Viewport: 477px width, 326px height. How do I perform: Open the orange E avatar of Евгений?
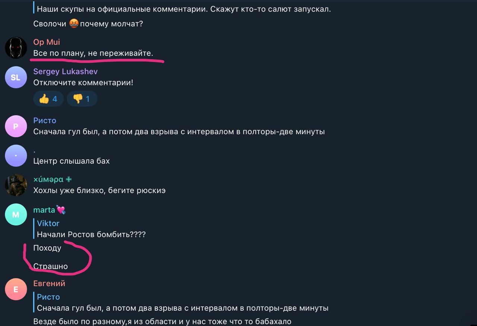click(16, 289)
